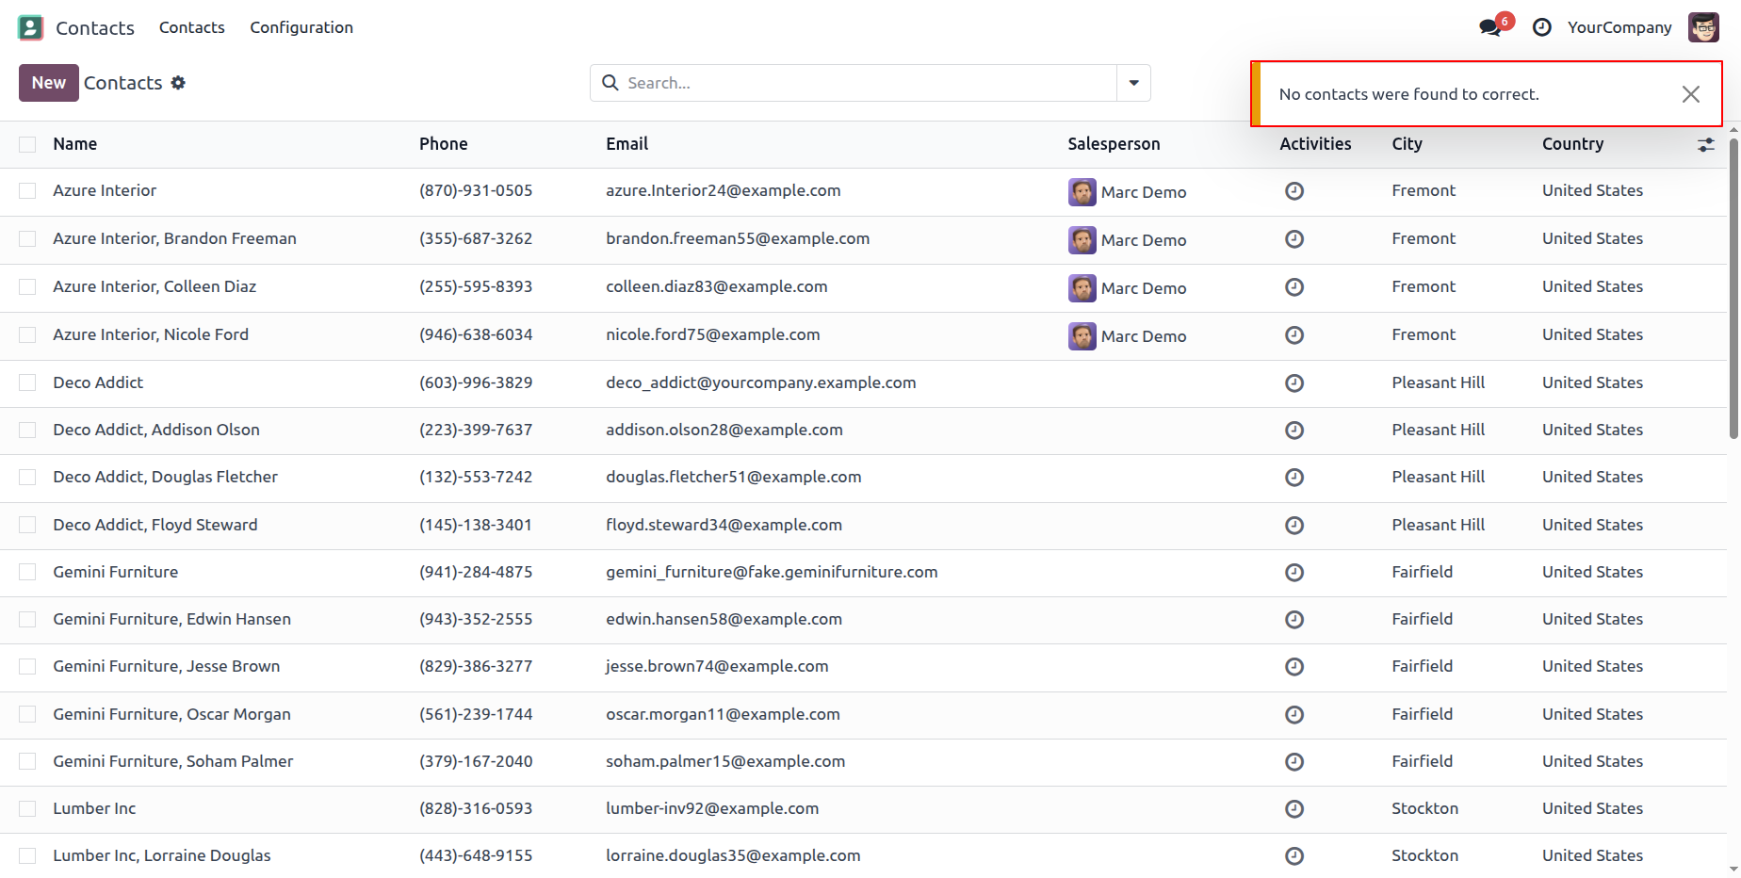The image size is (1741, 878).
Task: Open activity clock for Gemini Furniture row
Action: [x=1294, y=573]
